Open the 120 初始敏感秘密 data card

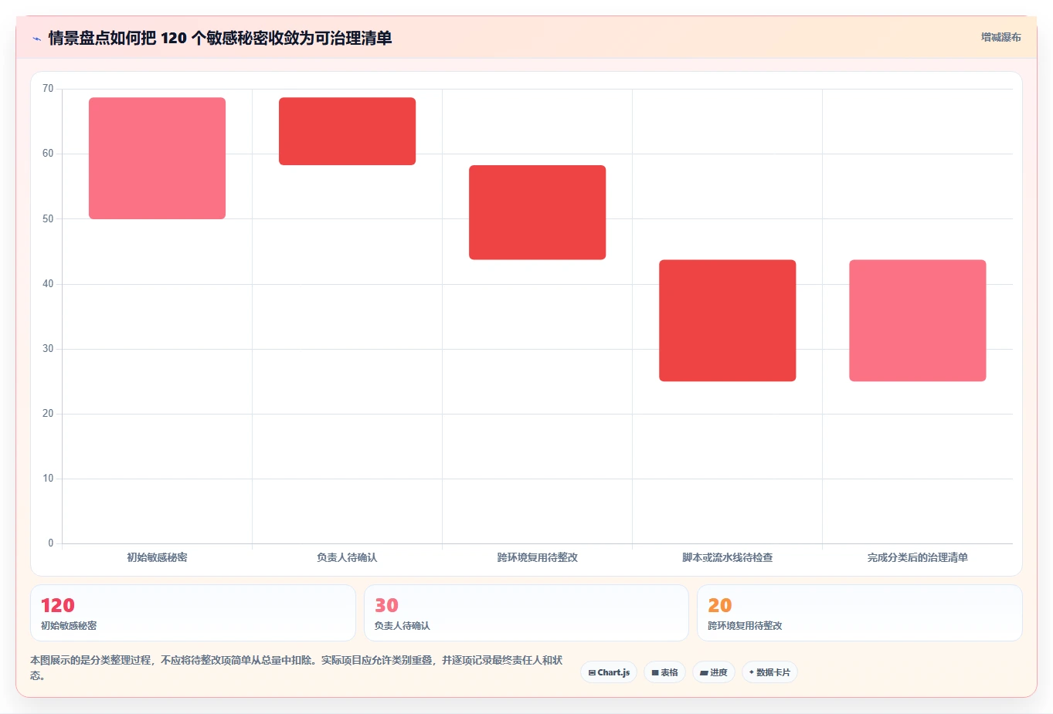point(193,613)
